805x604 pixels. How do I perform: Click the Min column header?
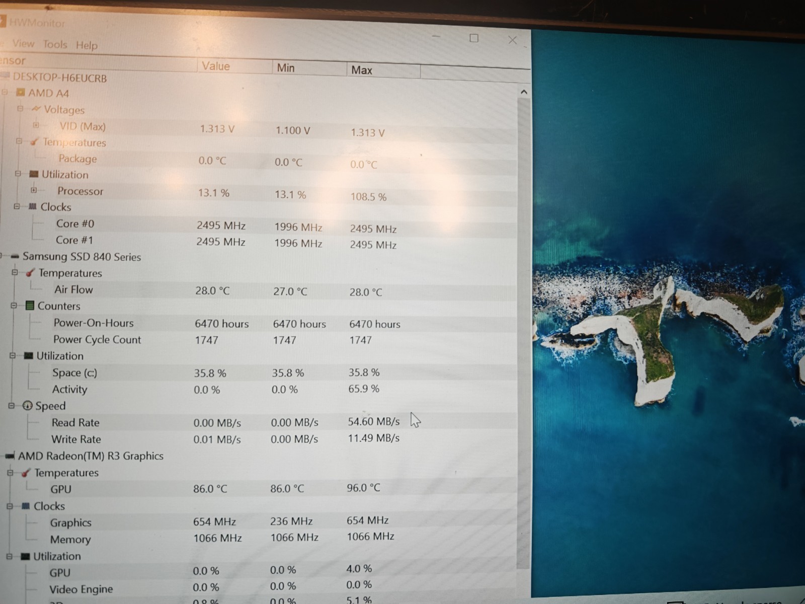click(x=309, y=67)
